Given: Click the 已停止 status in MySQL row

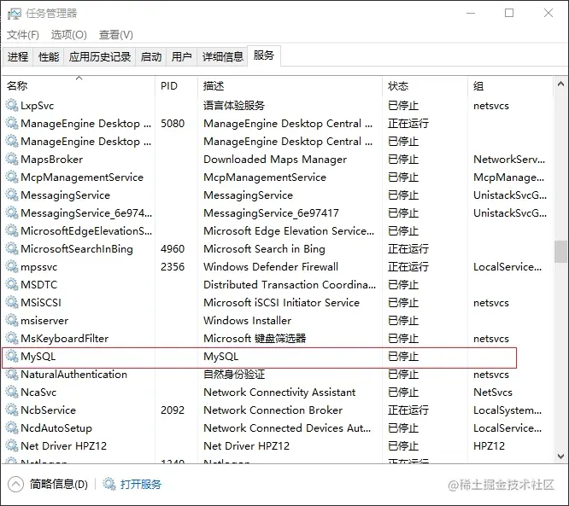Looking at the screenshot, I should point(403,357).
